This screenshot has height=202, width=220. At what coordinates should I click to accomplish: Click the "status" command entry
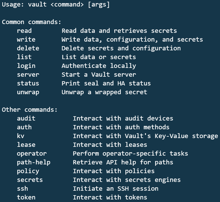(x=28, y=83)
